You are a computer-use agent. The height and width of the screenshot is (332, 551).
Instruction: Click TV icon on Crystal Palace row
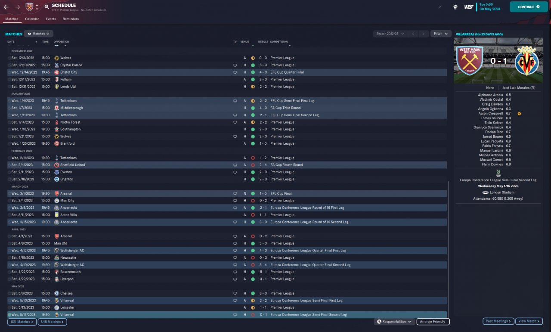(235, 65)
